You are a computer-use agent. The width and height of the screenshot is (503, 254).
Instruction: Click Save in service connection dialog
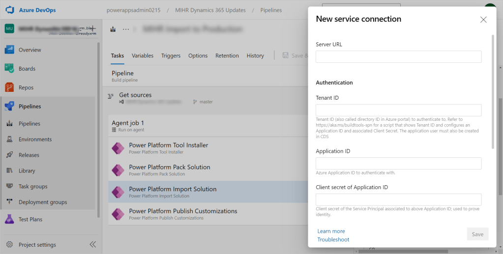(x=477, y=234)
